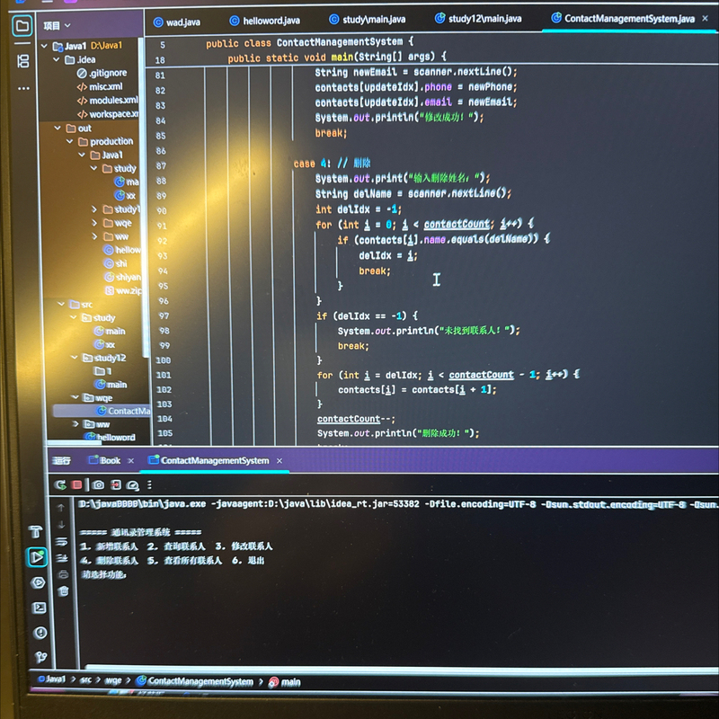Toggle scroll to end of console
Viewport: 719px width, 719px height.
pyautogui.click(x=62, y=558)
